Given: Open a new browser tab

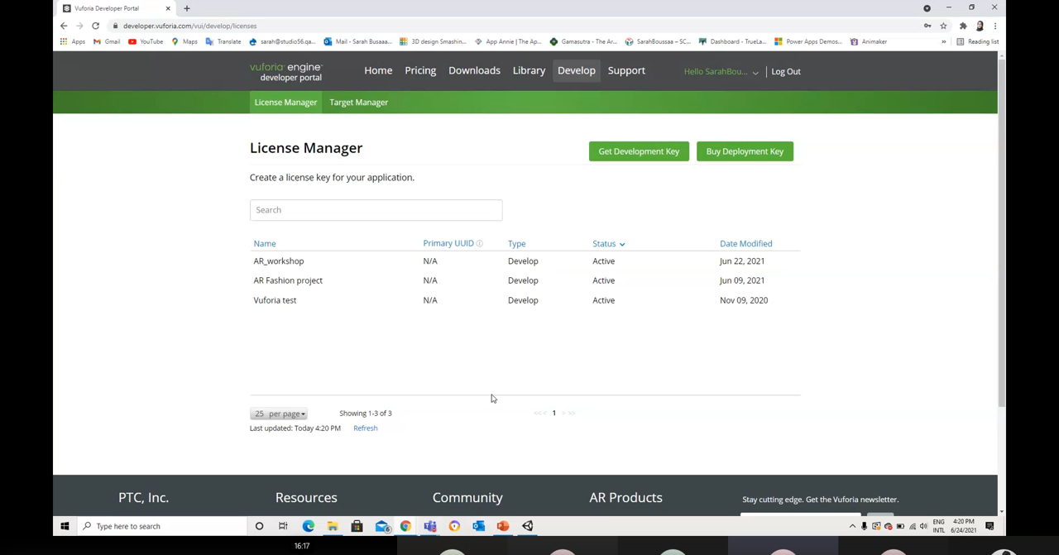Looking at the screenshot, I should tap(187, 8).
